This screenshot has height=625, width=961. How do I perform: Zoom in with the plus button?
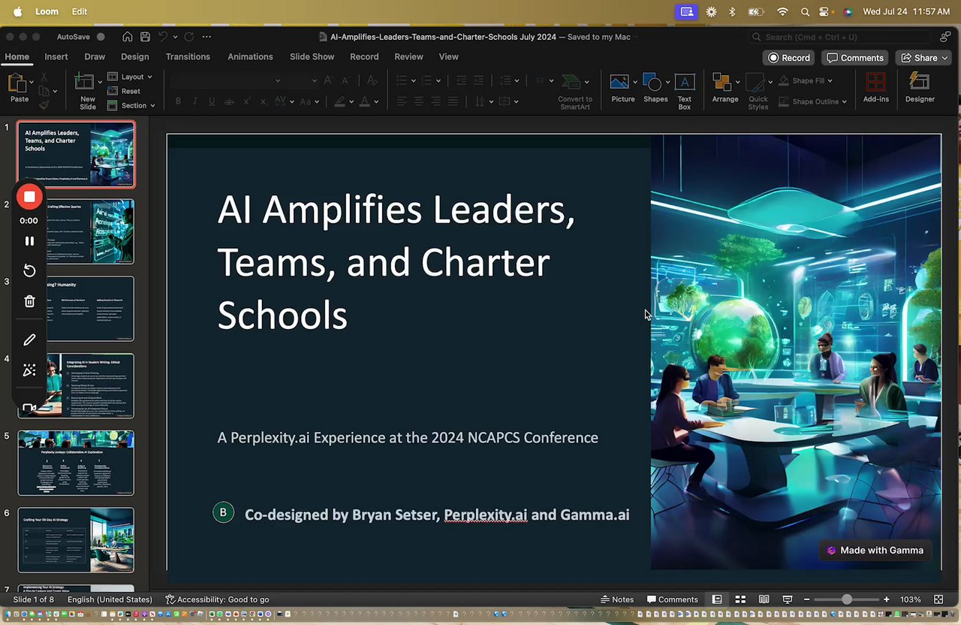click(887, 599)
